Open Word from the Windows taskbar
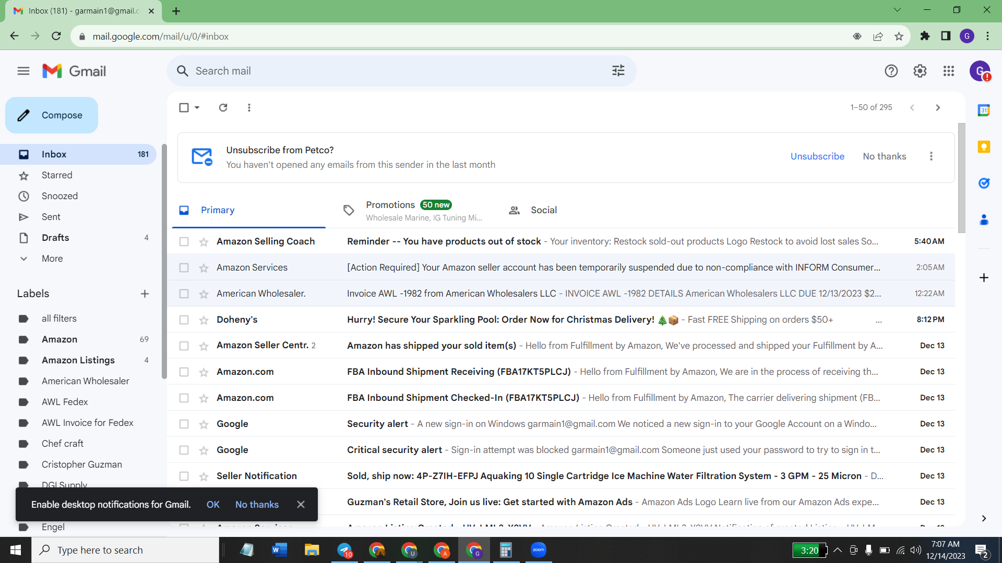Image resolution: width=1002 pixels, height=563 pixels. pos(280,550)
